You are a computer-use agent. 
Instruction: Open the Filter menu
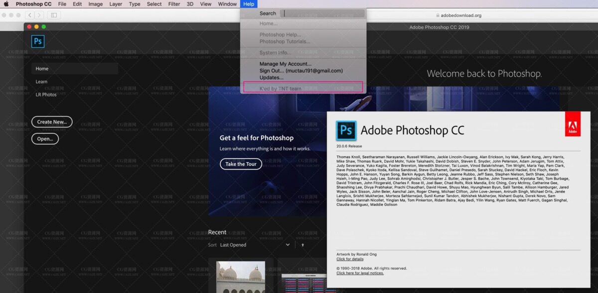174,4
